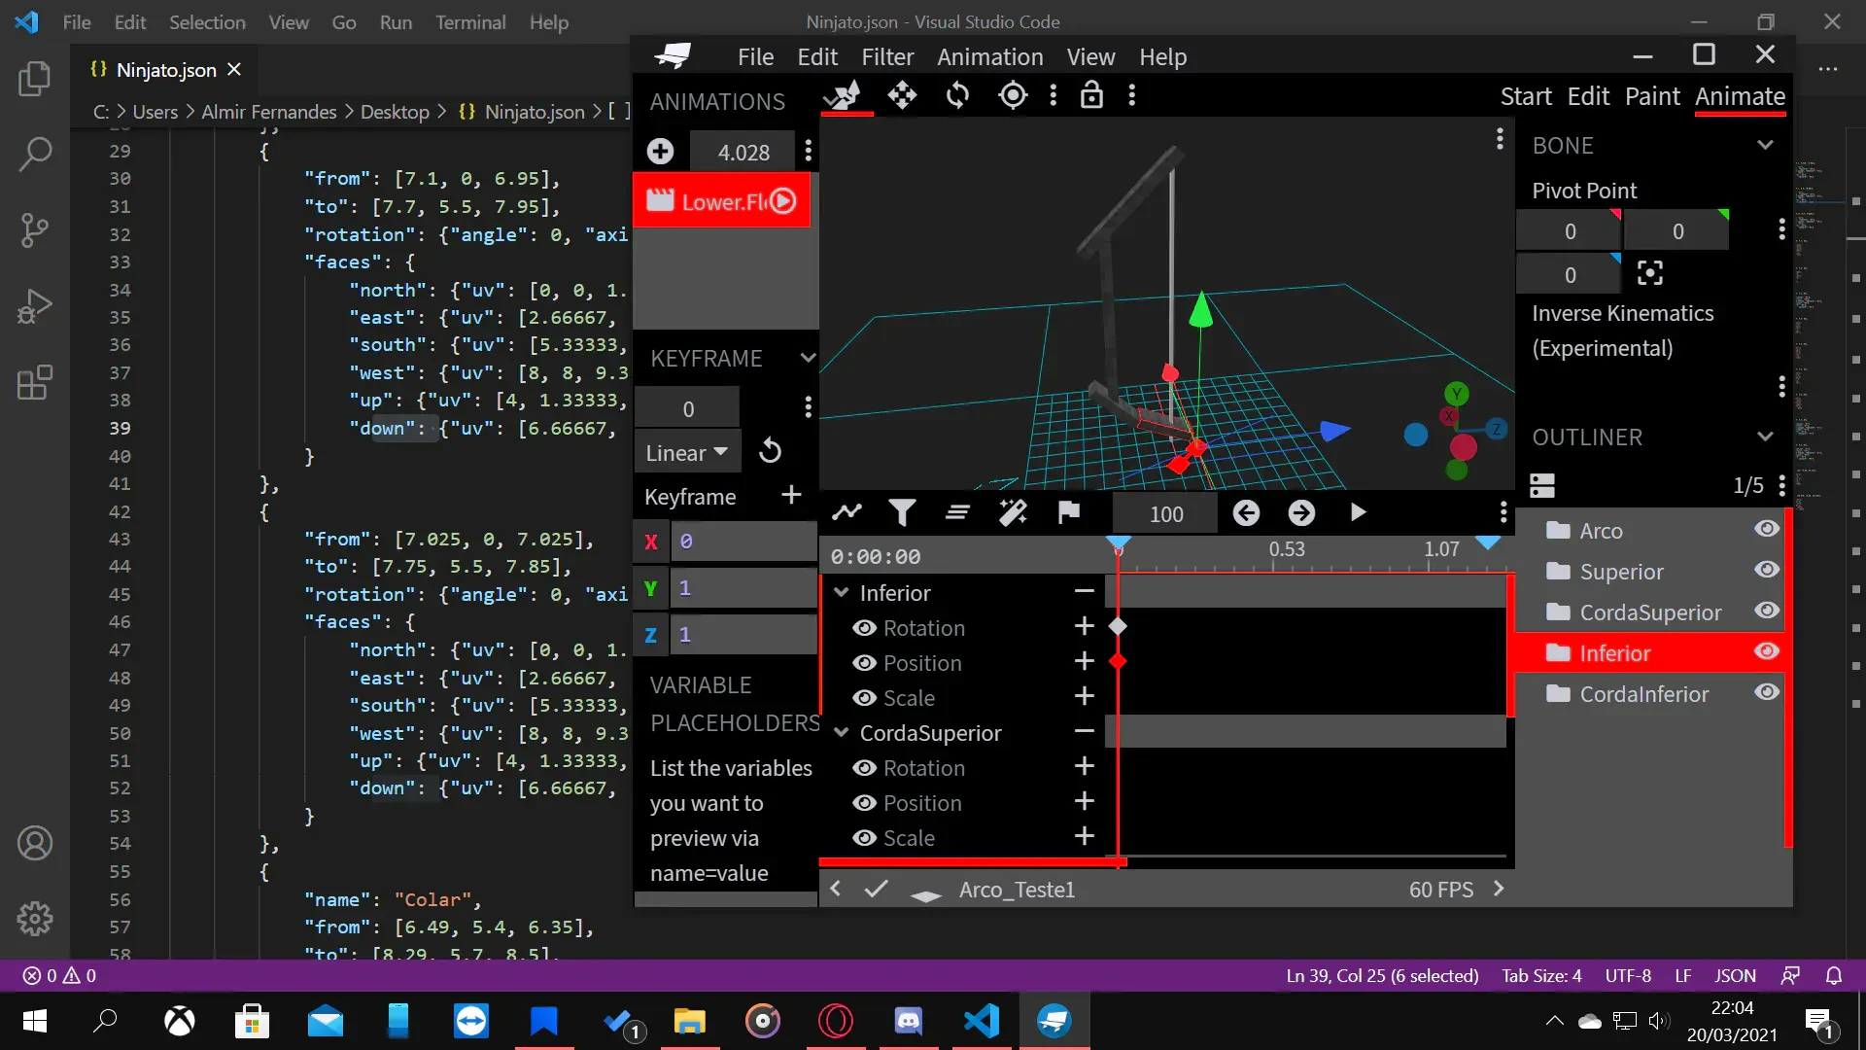The image size is (1866, 1050).
Task: Open VS Code Terminal menu
Action: (x=470, y=22)
